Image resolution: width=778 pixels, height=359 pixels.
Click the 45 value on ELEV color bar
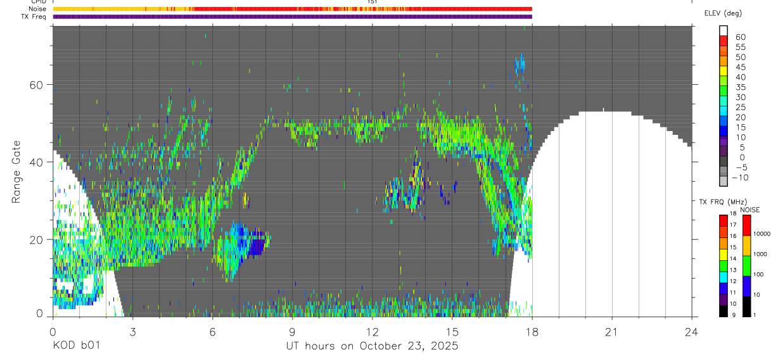(x=740, y=67)
